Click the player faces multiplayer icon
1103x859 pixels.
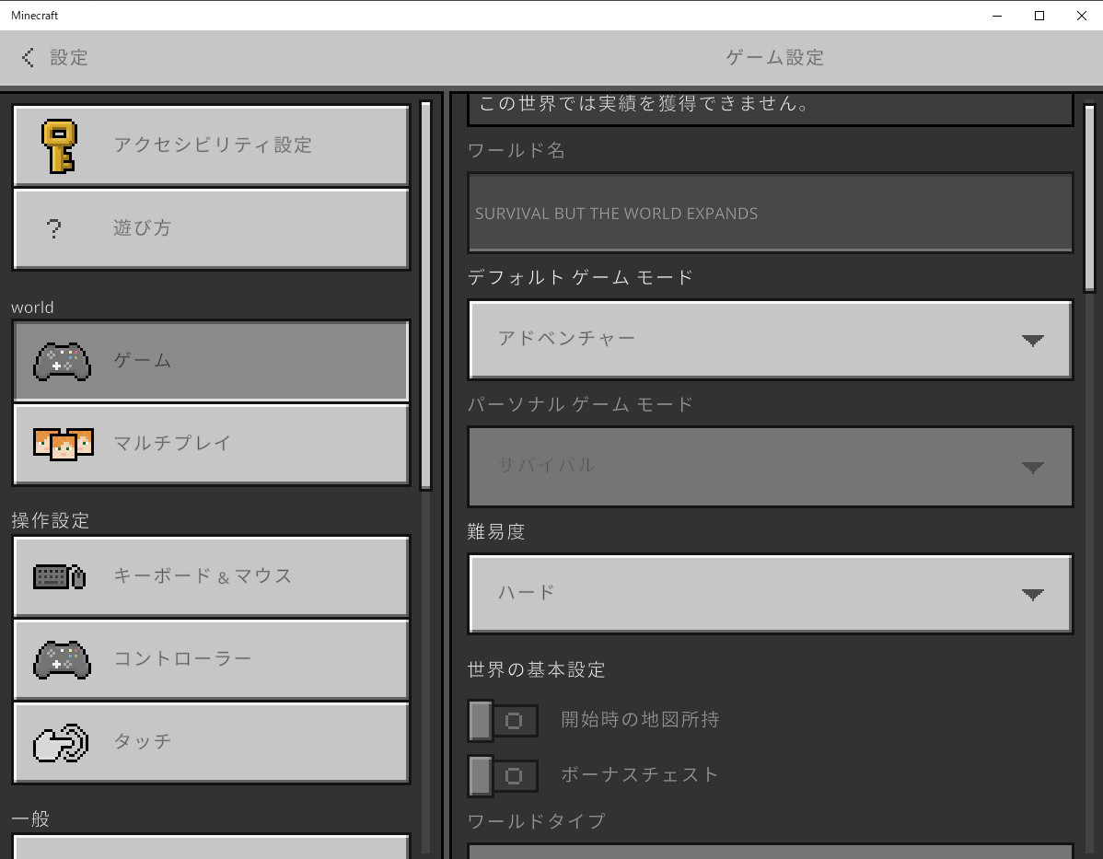point(64,444)
